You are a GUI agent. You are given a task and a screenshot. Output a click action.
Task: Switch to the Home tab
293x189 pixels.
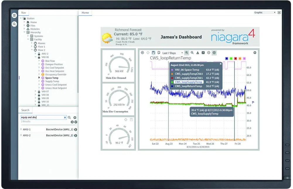[x=85, y=13]
